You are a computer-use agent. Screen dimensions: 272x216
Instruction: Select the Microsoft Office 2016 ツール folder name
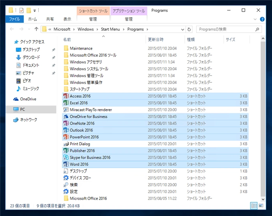click(x=93, y=55)
